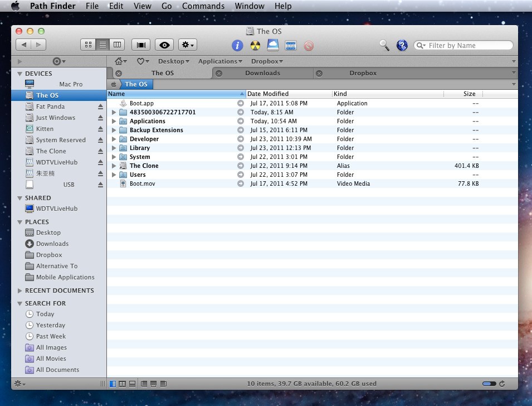The height and width of the screenshot is (406, 532).
Task: Sort by the Date Modified column
Action: tap(289, 94)
